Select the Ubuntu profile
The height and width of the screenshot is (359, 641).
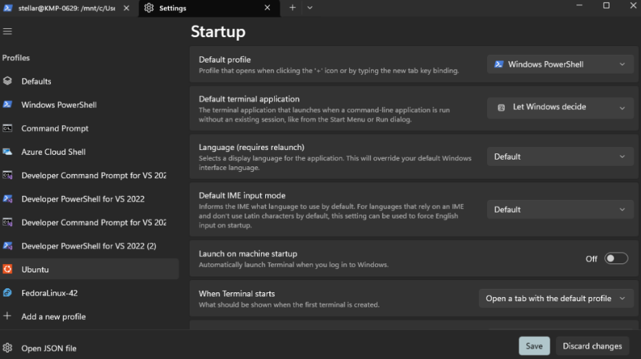coord(89,270)
